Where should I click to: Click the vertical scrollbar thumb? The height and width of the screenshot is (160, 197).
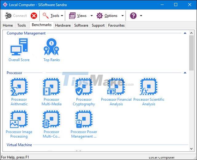click(x=191, y=53)
